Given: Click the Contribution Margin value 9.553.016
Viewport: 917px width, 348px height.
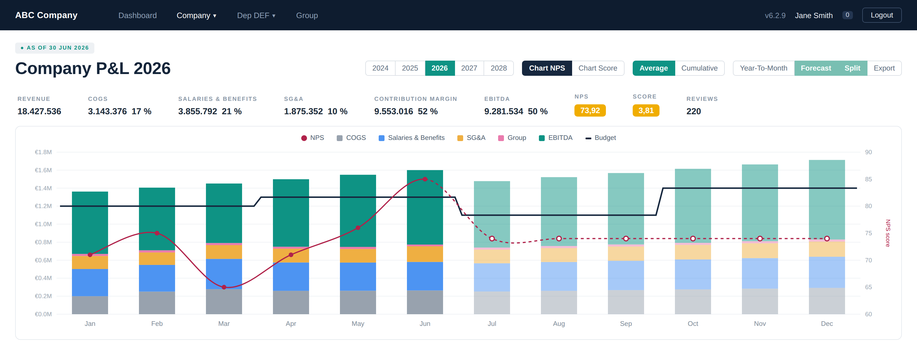Looking at the screenshot, I should coord(393,111).
